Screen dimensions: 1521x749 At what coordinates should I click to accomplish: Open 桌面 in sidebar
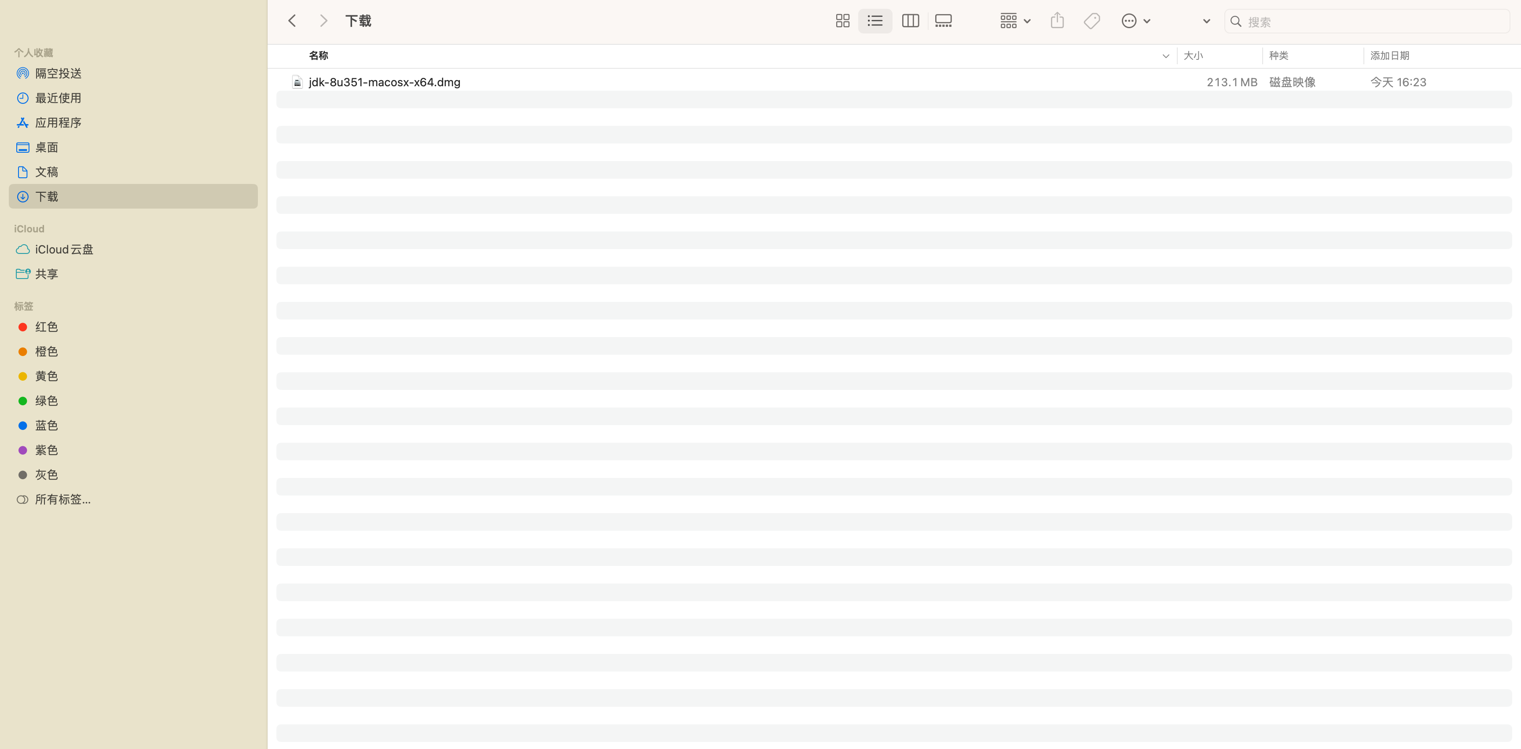click(x=133, y=147)
